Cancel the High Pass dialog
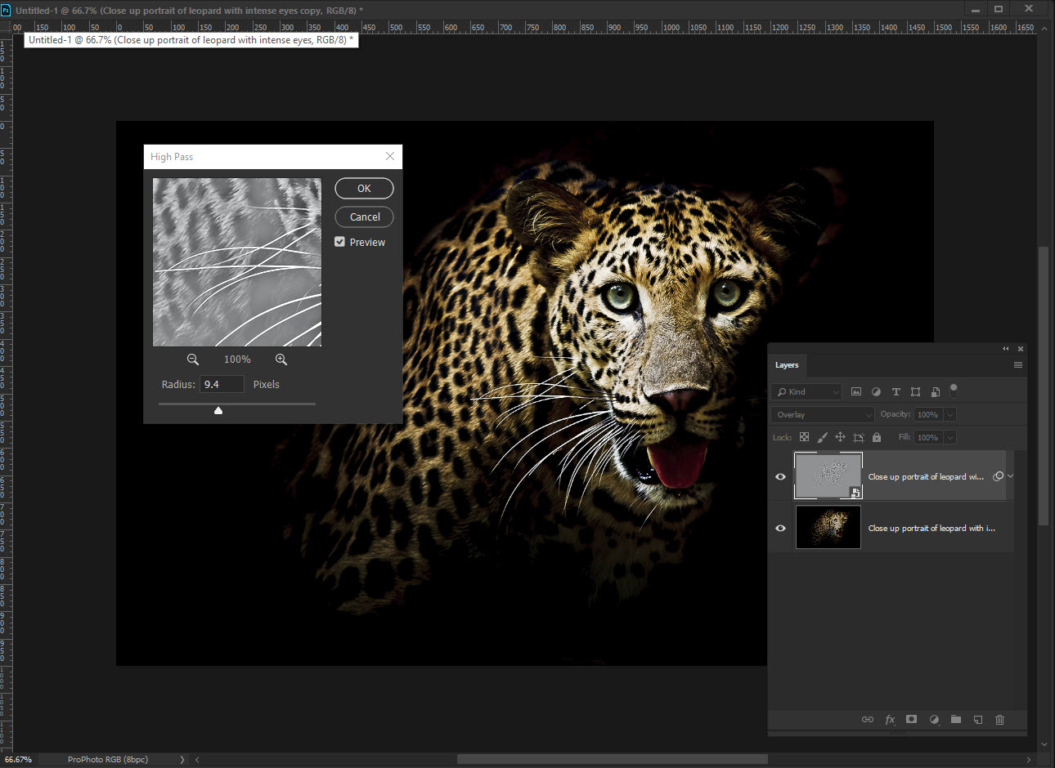Viewport: 1055px width, 768px height. [x=364, y=217]
